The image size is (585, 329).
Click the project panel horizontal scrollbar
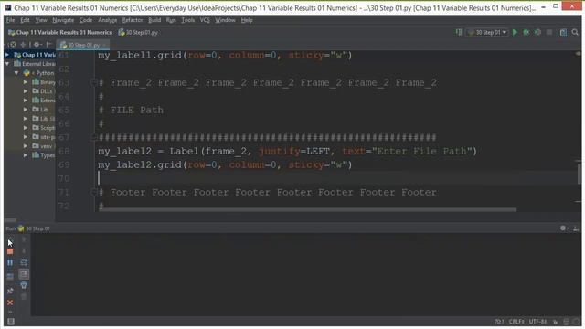pyautogui.click(x=10, y=219)
